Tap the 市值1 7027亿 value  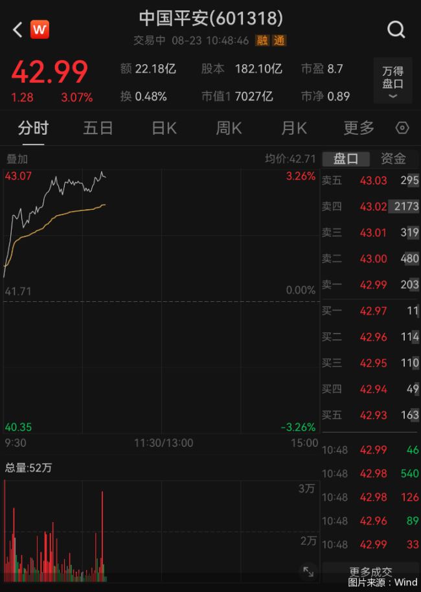[237, 97]
